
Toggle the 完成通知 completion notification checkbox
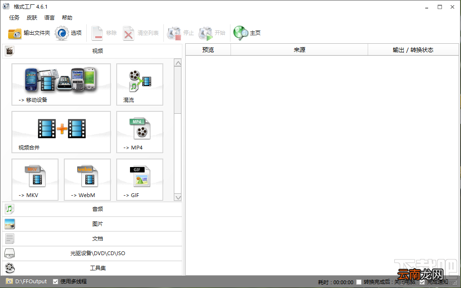click(x=422, y=282)
